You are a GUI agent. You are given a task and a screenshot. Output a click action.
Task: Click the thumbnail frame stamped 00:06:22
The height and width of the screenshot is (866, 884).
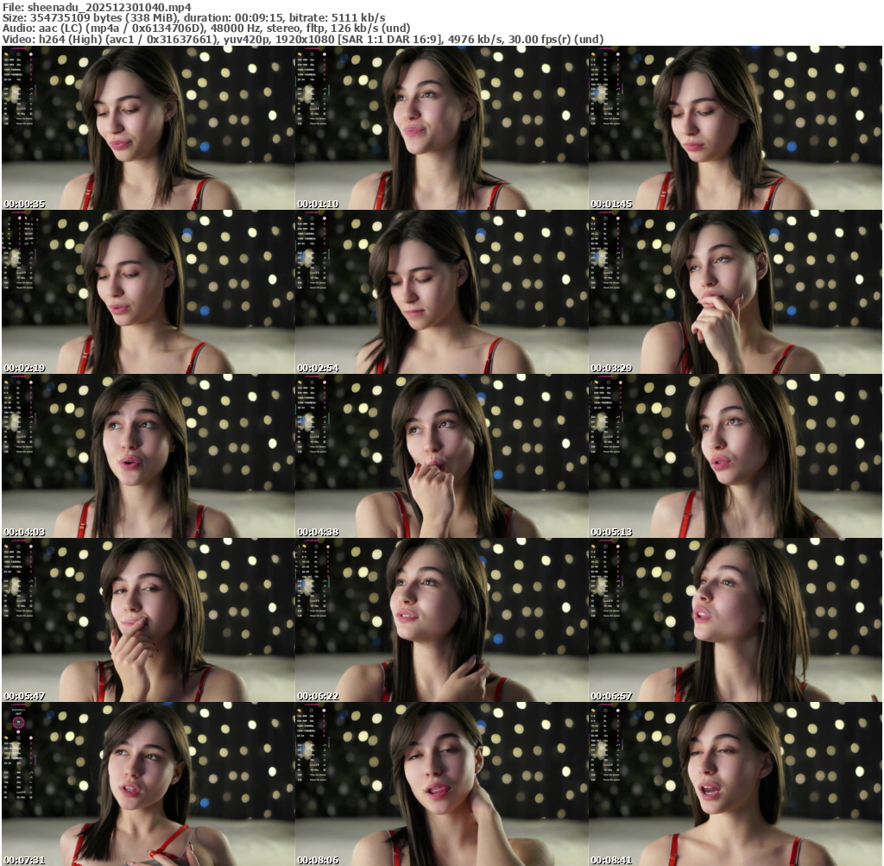[x=441, y=620]
